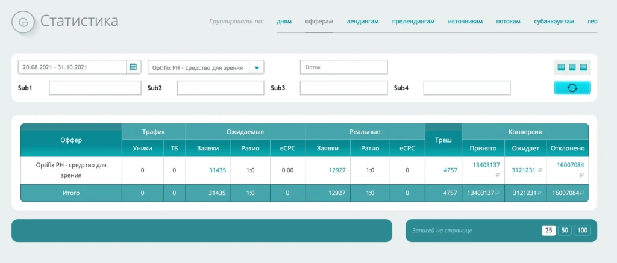This screenshot has height=263, width=617.
Task: Switch grouping to субаккаунтам
Action: [554, 22]
